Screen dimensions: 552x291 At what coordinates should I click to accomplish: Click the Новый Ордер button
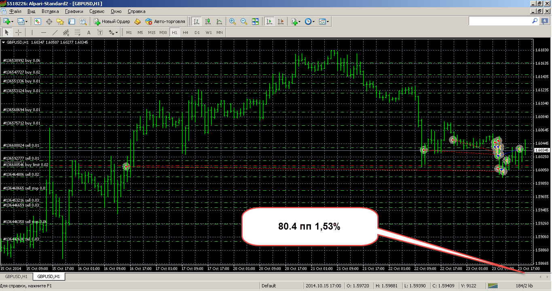(x=112, y=21)
